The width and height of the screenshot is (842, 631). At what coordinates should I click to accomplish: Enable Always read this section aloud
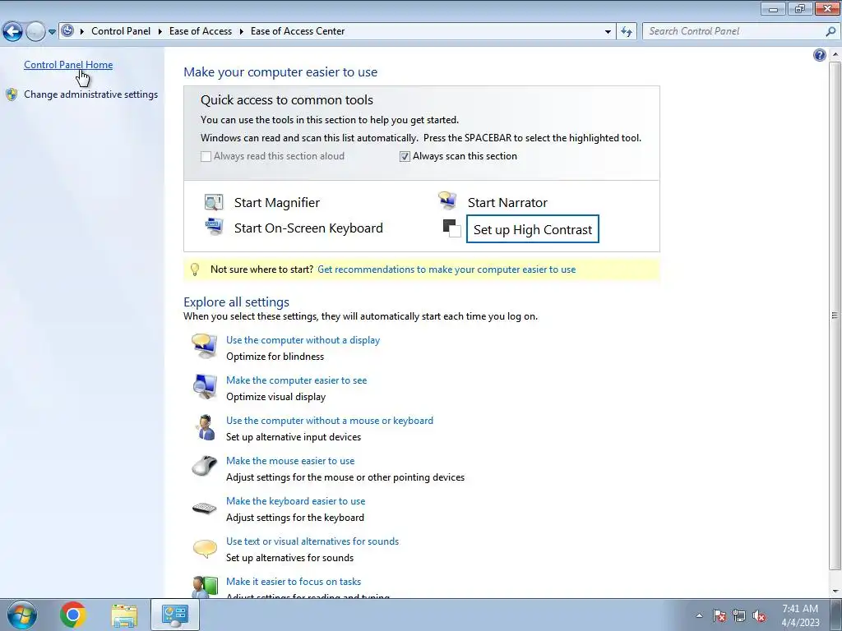pyautogui.click(x=206, y=157)
